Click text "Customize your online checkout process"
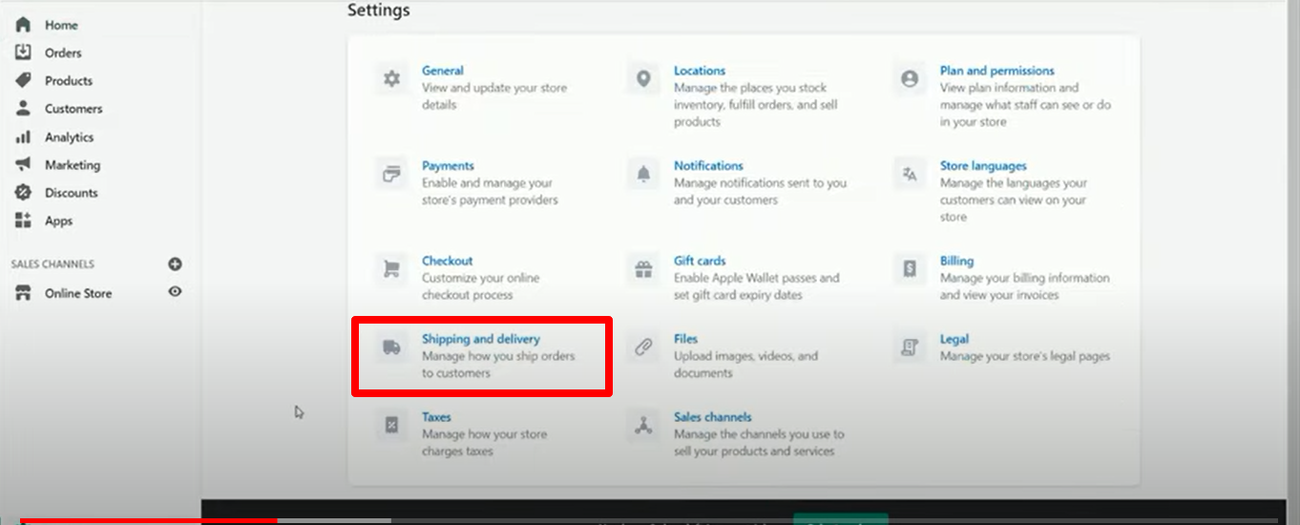The width and height of the screenshot is (1300, 525). 481,286
